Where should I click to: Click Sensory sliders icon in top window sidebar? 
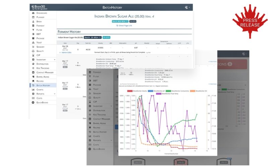coord(33,47)
